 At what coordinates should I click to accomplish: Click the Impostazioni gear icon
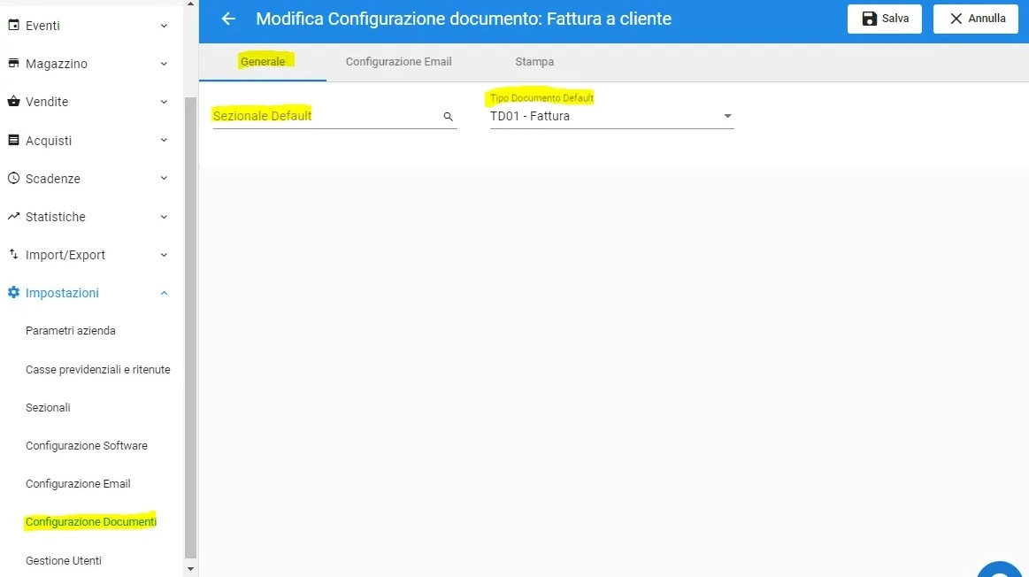13,292
